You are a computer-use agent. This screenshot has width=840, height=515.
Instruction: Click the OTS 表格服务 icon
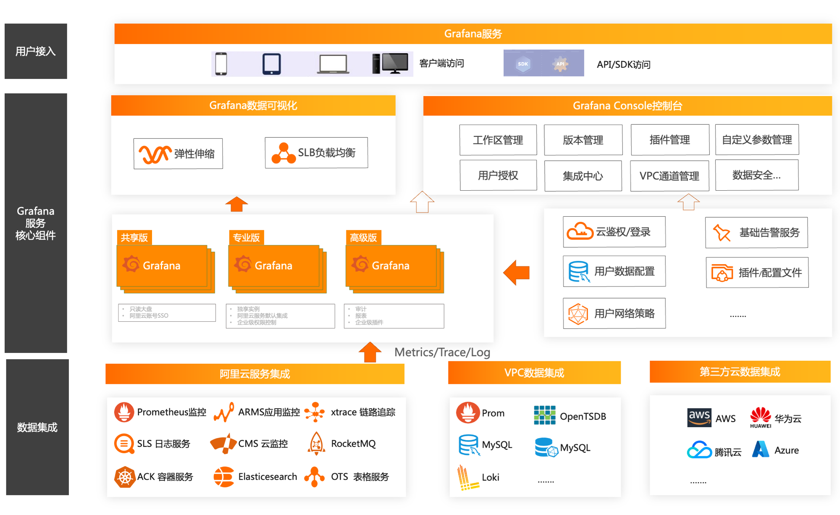pyautogui.click(x=315, y=477)
